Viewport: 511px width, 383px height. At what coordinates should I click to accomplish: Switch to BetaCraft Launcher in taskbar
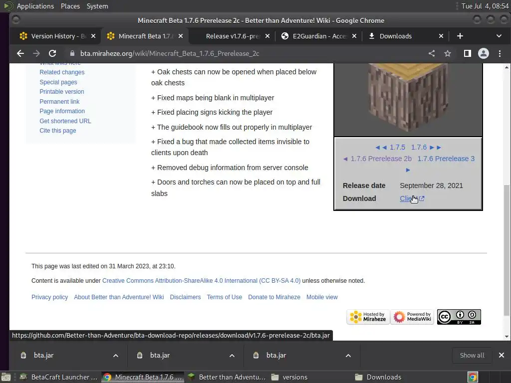(59, 377)
